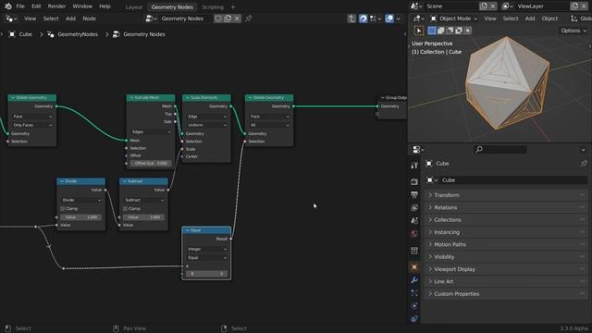Click the properties search field

coord(499,150)
